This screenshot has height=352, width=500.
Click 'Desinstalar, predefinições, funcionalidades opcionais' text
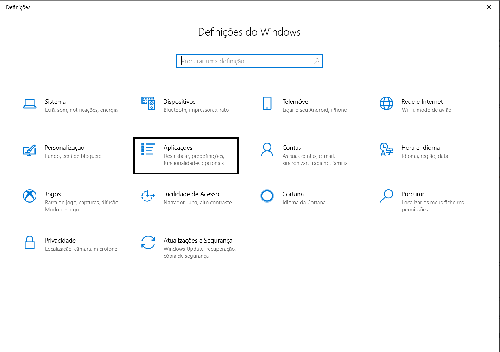pos(194,160)
